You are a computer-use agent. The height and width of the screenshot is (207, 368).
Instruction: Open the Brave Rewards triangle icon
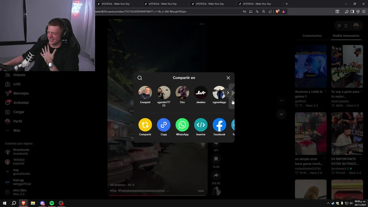tap(283, 11)
